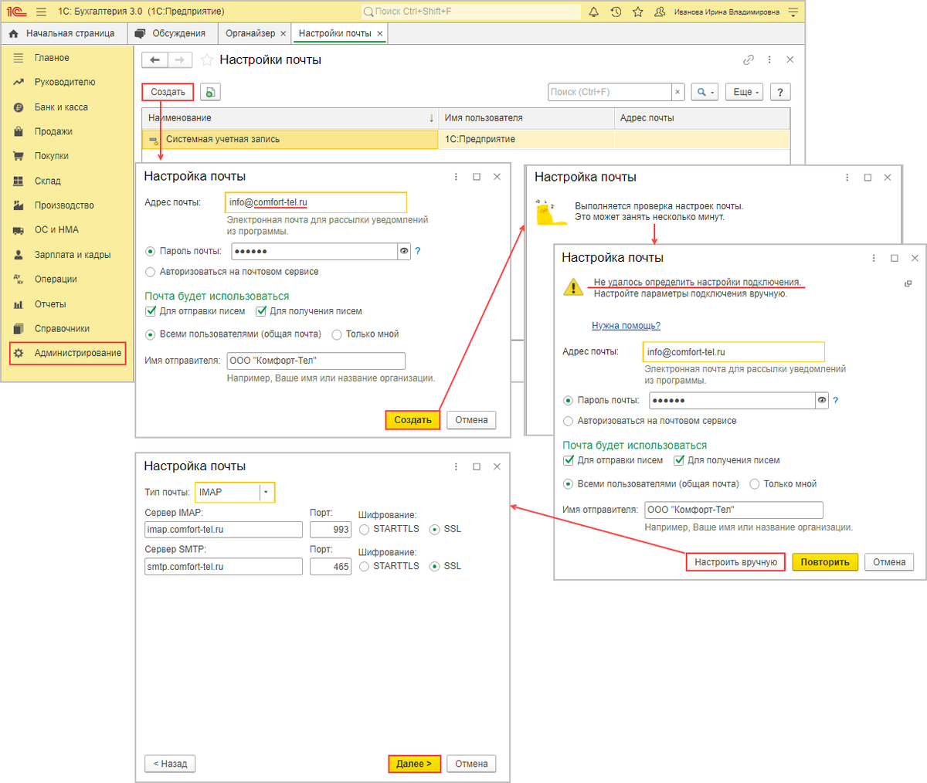This screenshot has height=783, width=927.
Task: Open three-dot menu in error dialog
Action: pos(874,258)
